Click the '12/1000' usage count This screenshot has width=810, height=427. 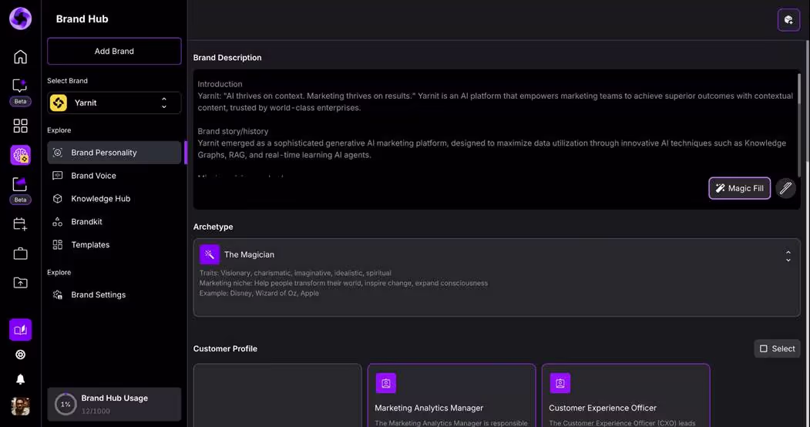coord(96,411)
